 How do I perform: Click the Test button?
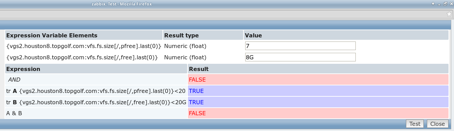(x=415, y=124)
